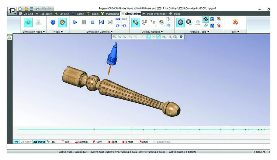Image resolution: width=277 pixels, height=160 pixels.
Task: Click the single circular arrow restart icon
Action: [x=118, y=26]
